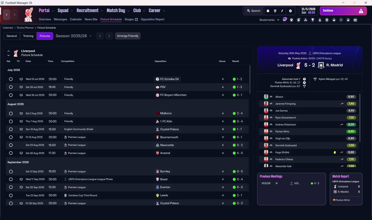The height and width of the screenshot is (220, 372).
Task: Select the radio button for FC Bayern München fixture
Action: pos(11,95)
